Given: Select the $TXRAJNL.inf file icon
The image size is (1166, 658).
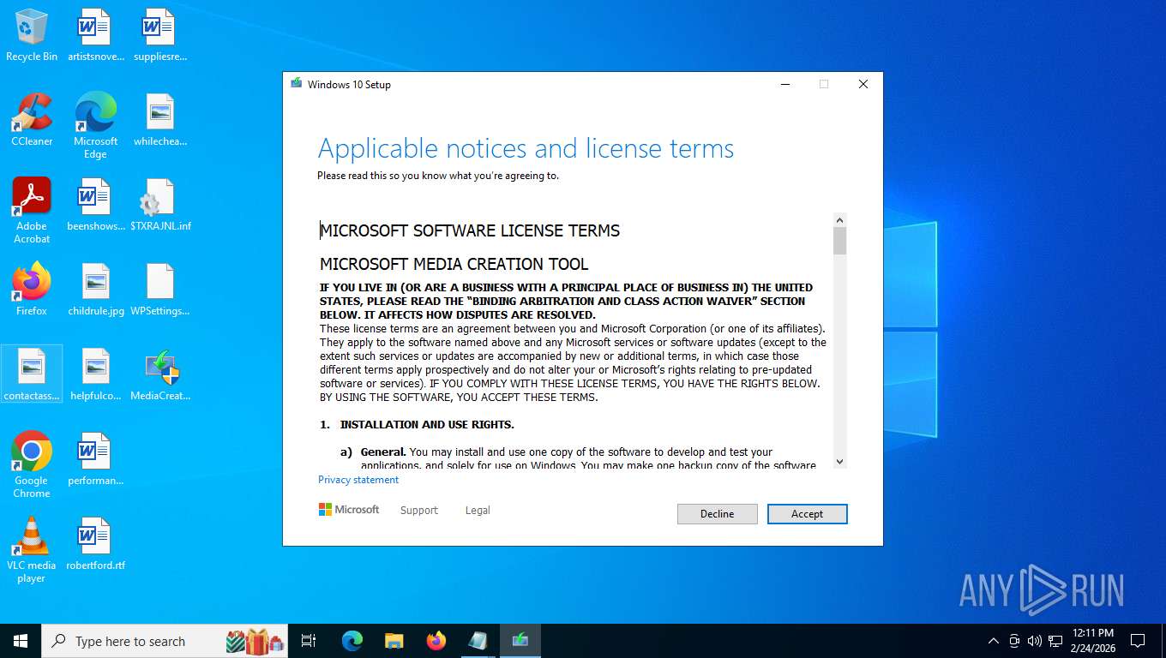Looking at the screenshot, I should pos(159,205).
